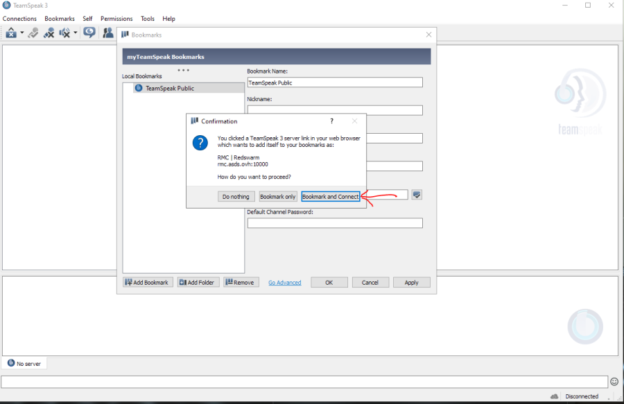
Task: Click Bookmark and Connect button
Action: (330, 196)
